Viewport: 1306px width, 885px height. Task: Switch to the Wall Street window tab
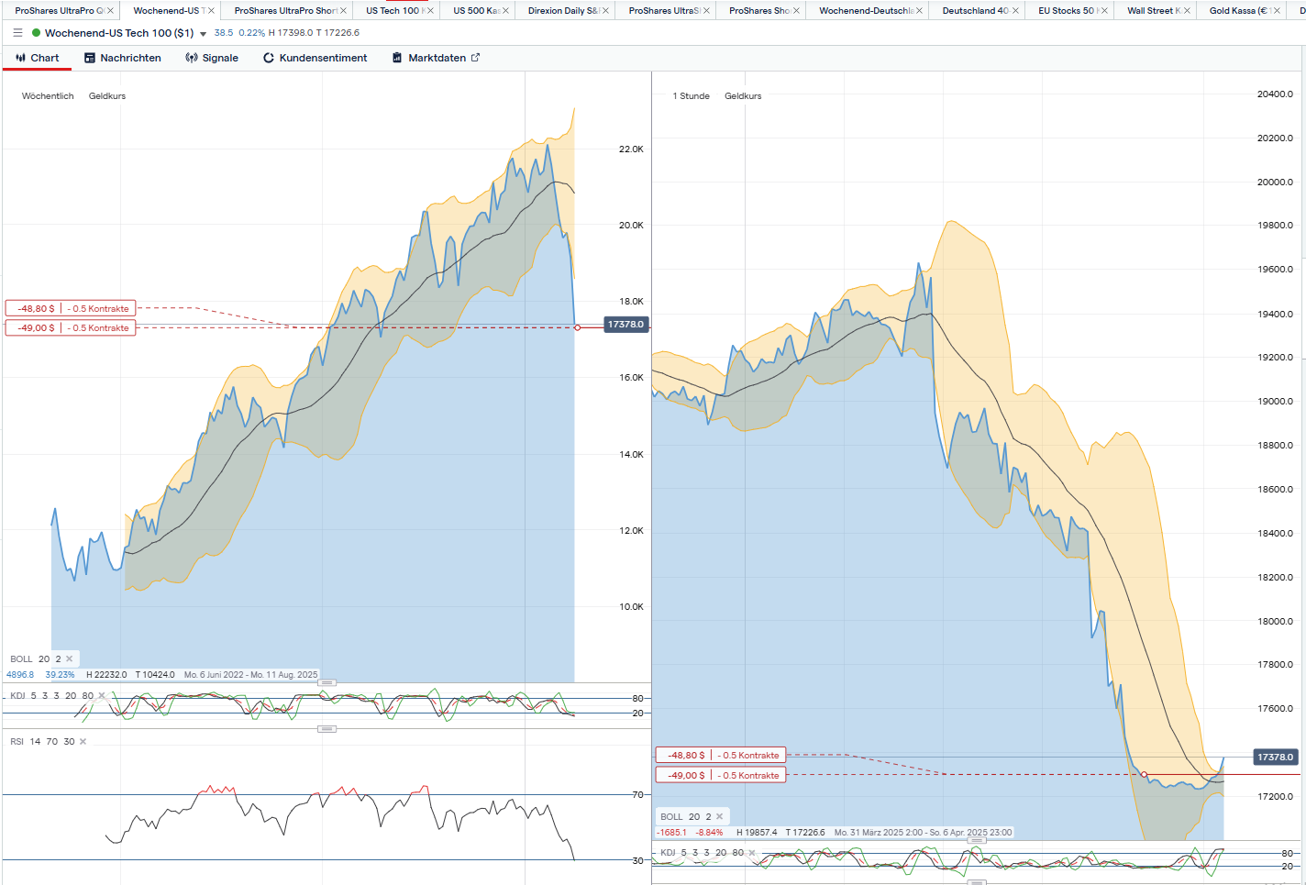[x=1154, y=11]
